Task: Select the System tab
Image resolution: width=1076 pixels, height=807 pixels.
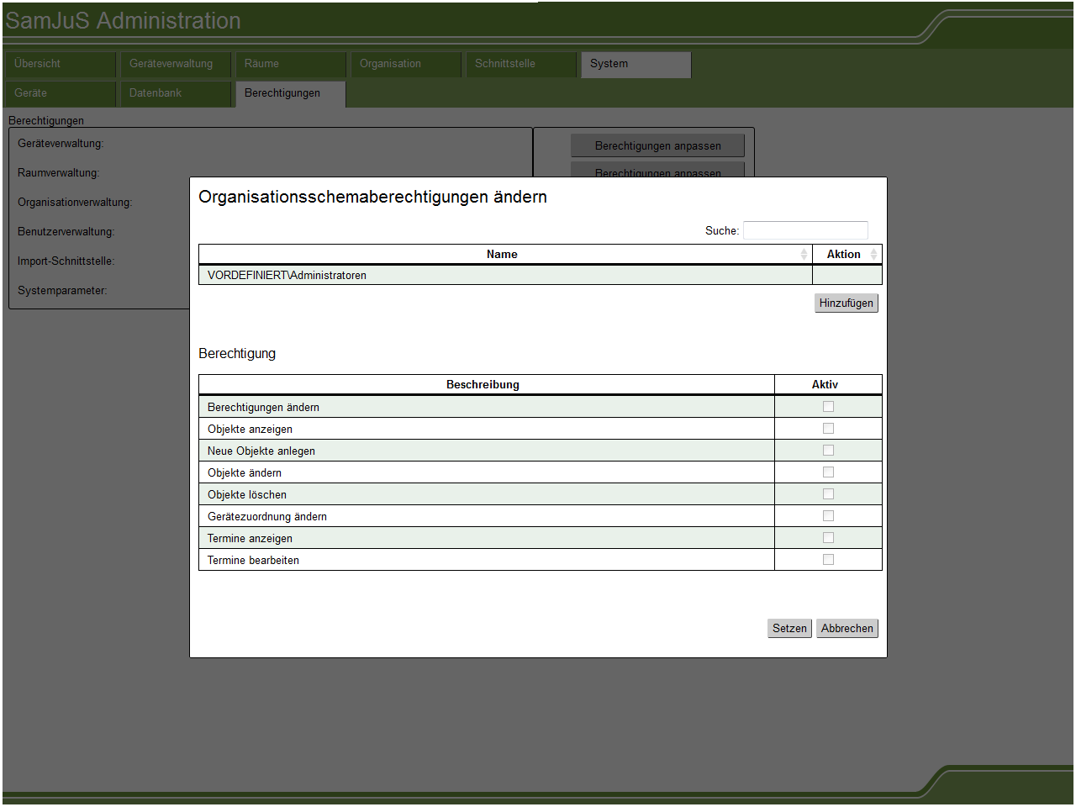Action: click(636, 64)
